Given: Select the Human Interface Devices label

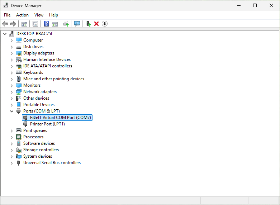Looking at the screenshot, I should point(47,59).
